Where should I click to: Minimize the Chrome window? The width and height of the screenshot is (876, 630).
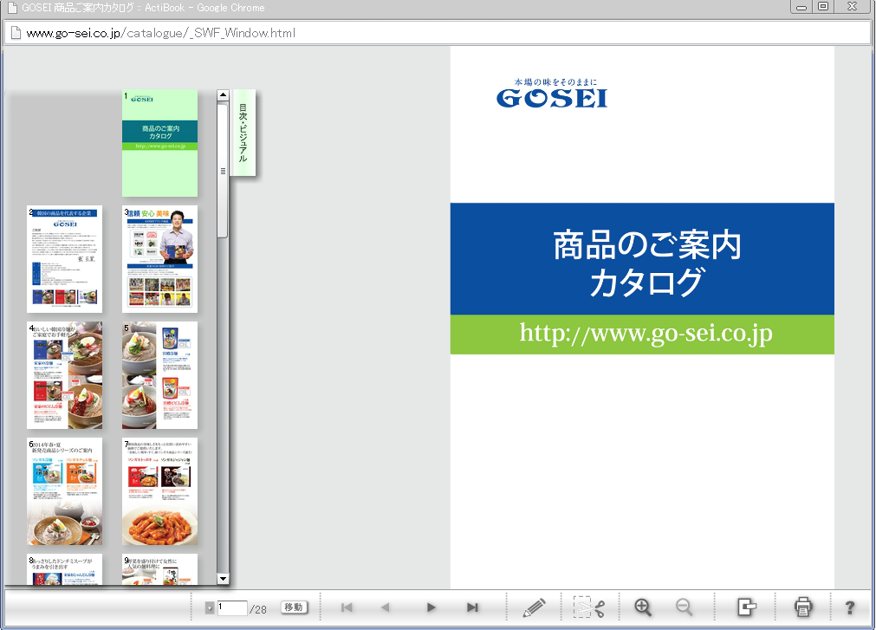click(x=801, y=7)
